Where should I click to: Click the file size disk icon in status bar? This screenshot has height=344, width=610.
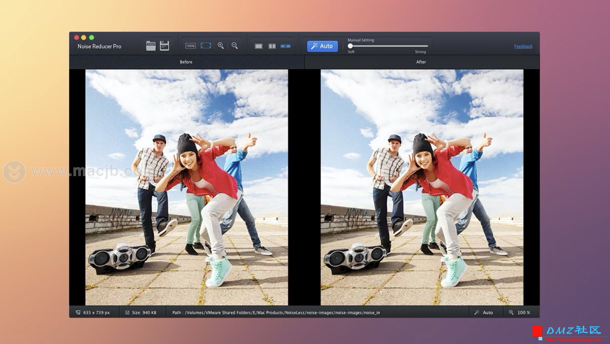pos(127,313)
